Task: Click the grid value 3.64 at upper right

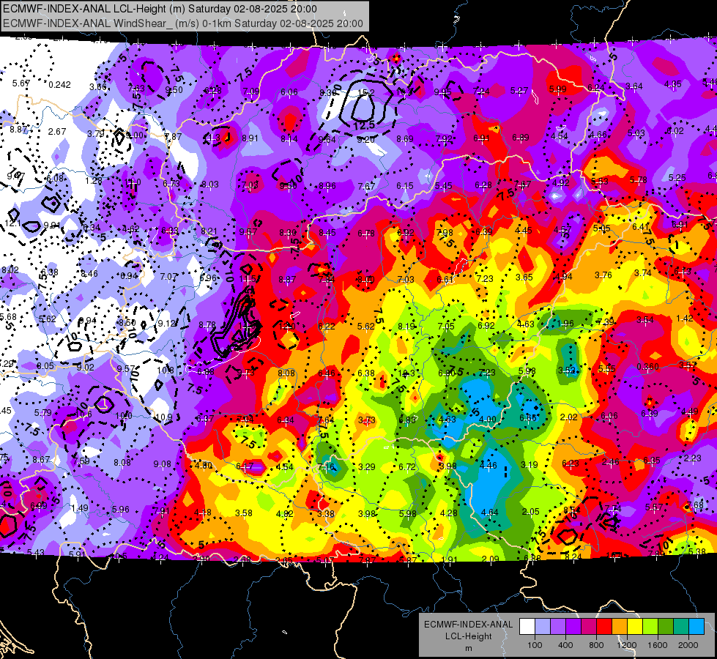Action: 634,86
